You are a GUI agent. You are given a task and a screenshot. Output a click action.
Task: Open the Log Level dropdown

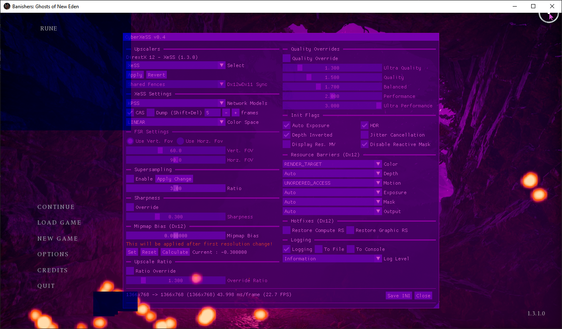(x=332, y=259)
